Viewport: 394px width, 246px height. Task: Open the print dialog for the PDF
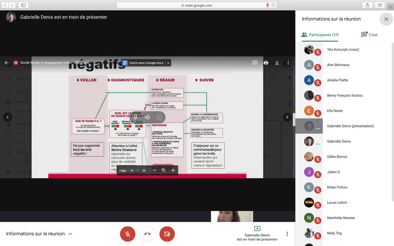266,63
